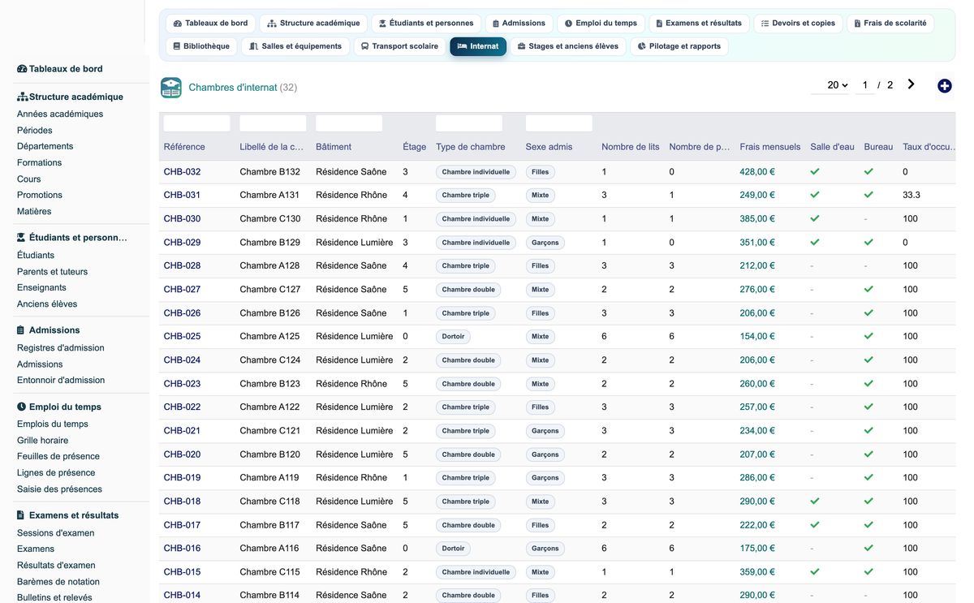Viewport: 974px width, 603px height.
Task: Open the Étudiants et personnes tab
Action: tap(426, 24)
